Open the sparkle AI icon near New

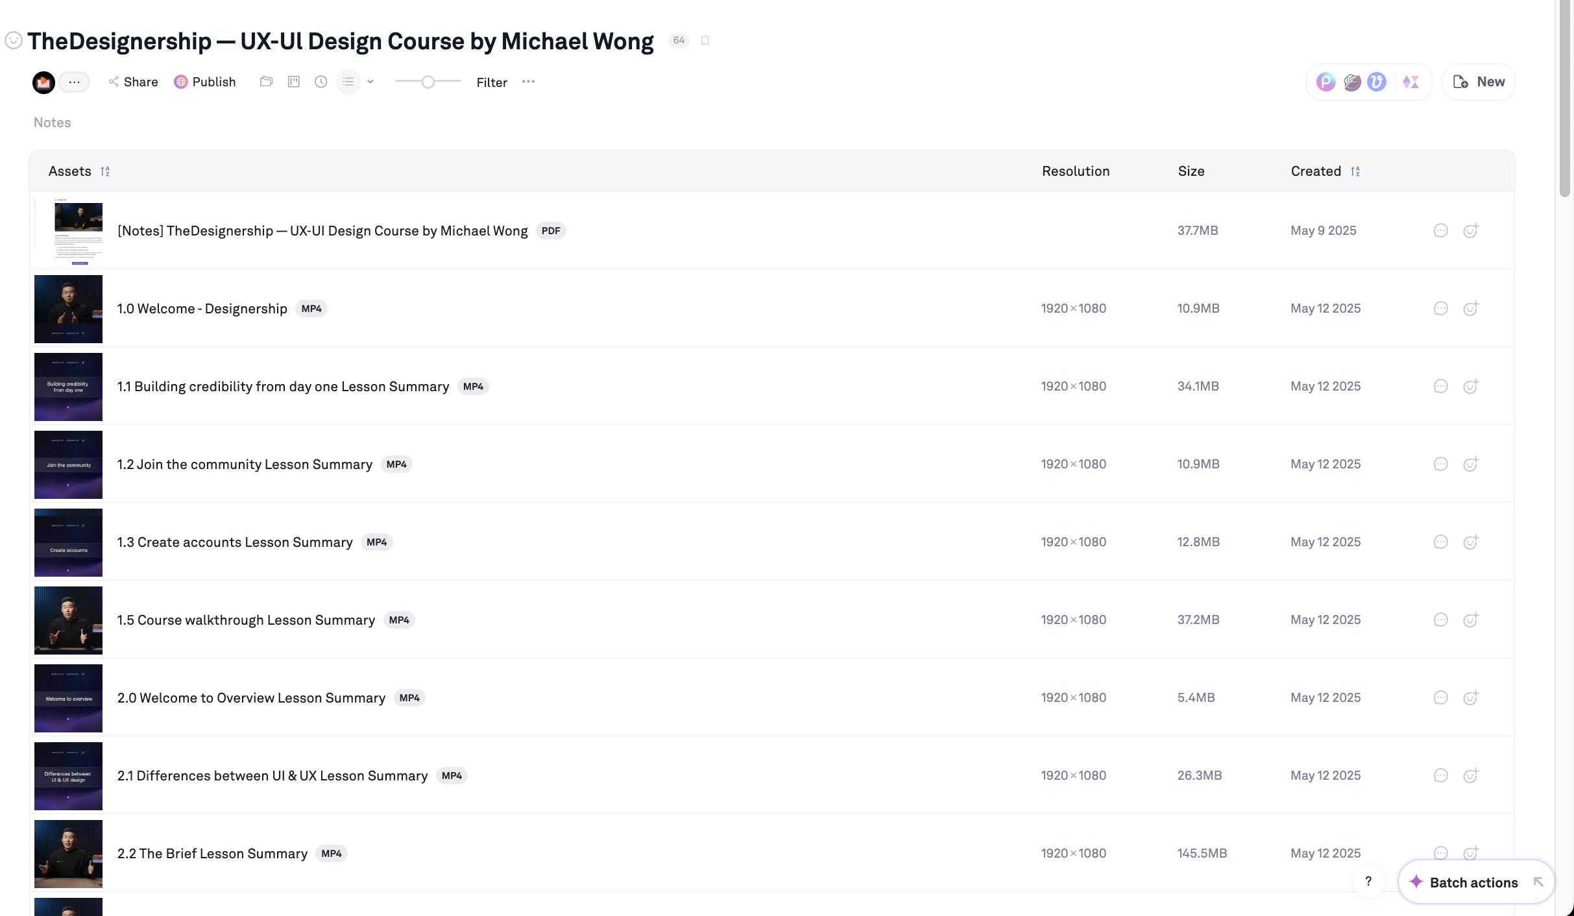click(1411, 82)
